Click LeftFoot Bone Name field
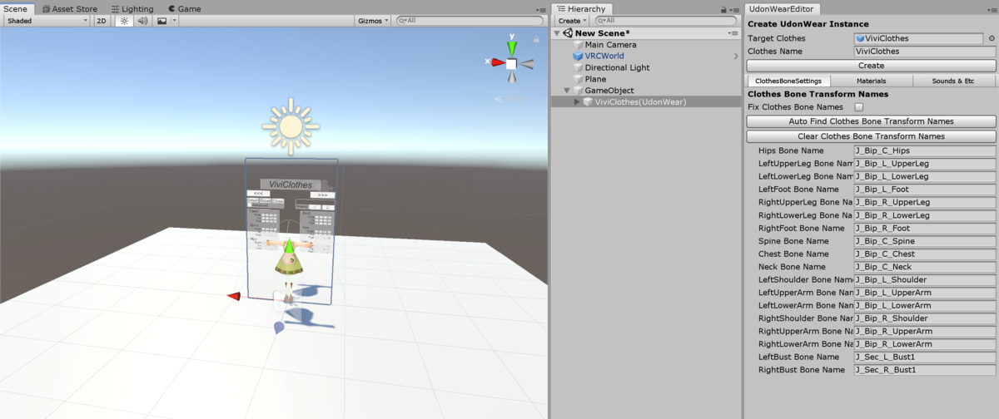 (925, 190)
